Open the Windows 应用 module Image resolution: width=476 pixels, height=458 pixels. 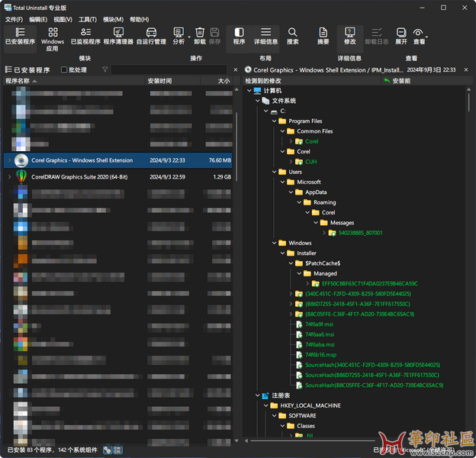pos(53,40)
